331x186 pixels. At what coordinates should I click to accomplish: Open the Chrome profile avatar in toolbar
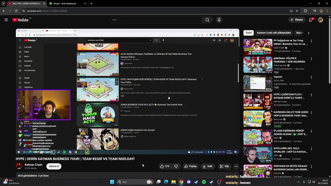pos(321,11)
